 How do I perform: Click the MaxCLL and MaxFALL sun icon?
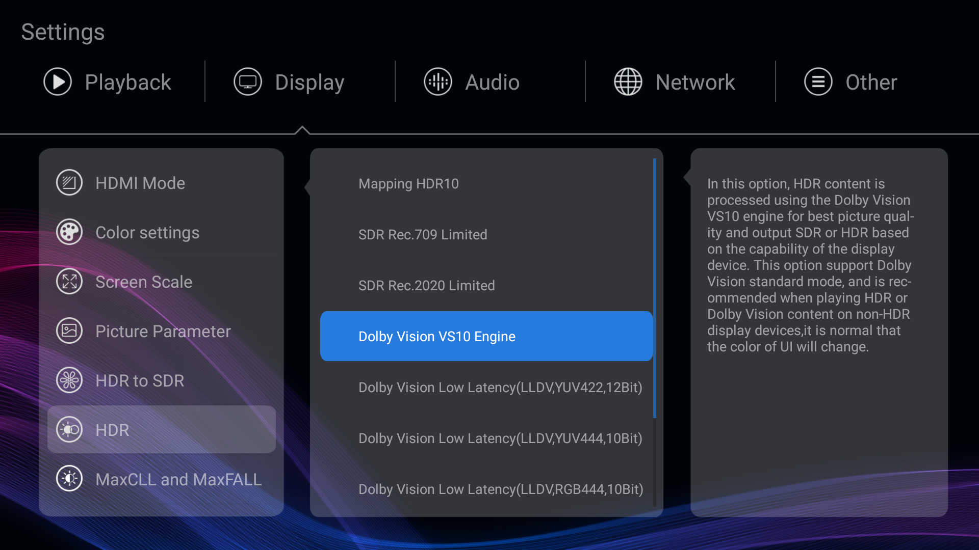coord(69,479)
